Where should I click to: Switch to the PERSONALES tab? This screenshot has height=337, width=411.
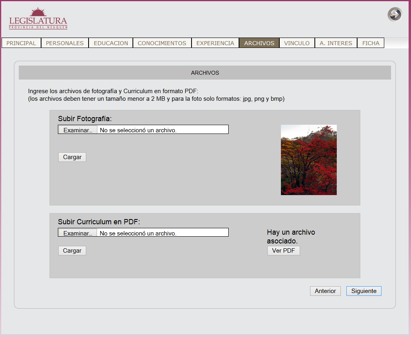pyautogui.click(x=65, y=43)
